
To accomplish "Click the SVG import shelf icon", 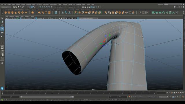I will point(49,12).
